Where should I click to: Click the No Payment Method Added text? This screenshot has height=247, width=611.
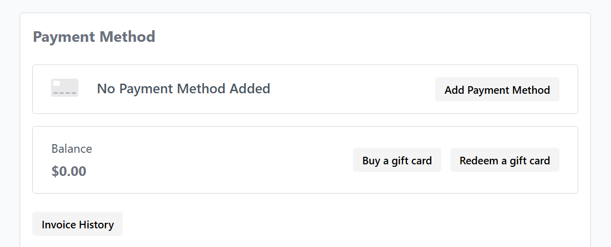183,89
